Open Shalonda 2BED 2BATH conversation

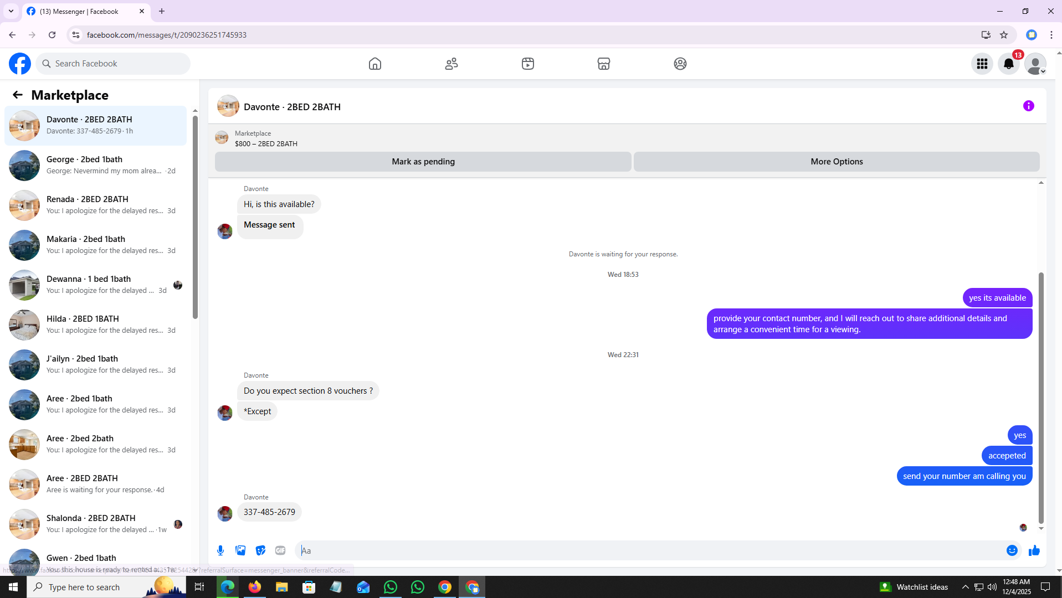95,524
